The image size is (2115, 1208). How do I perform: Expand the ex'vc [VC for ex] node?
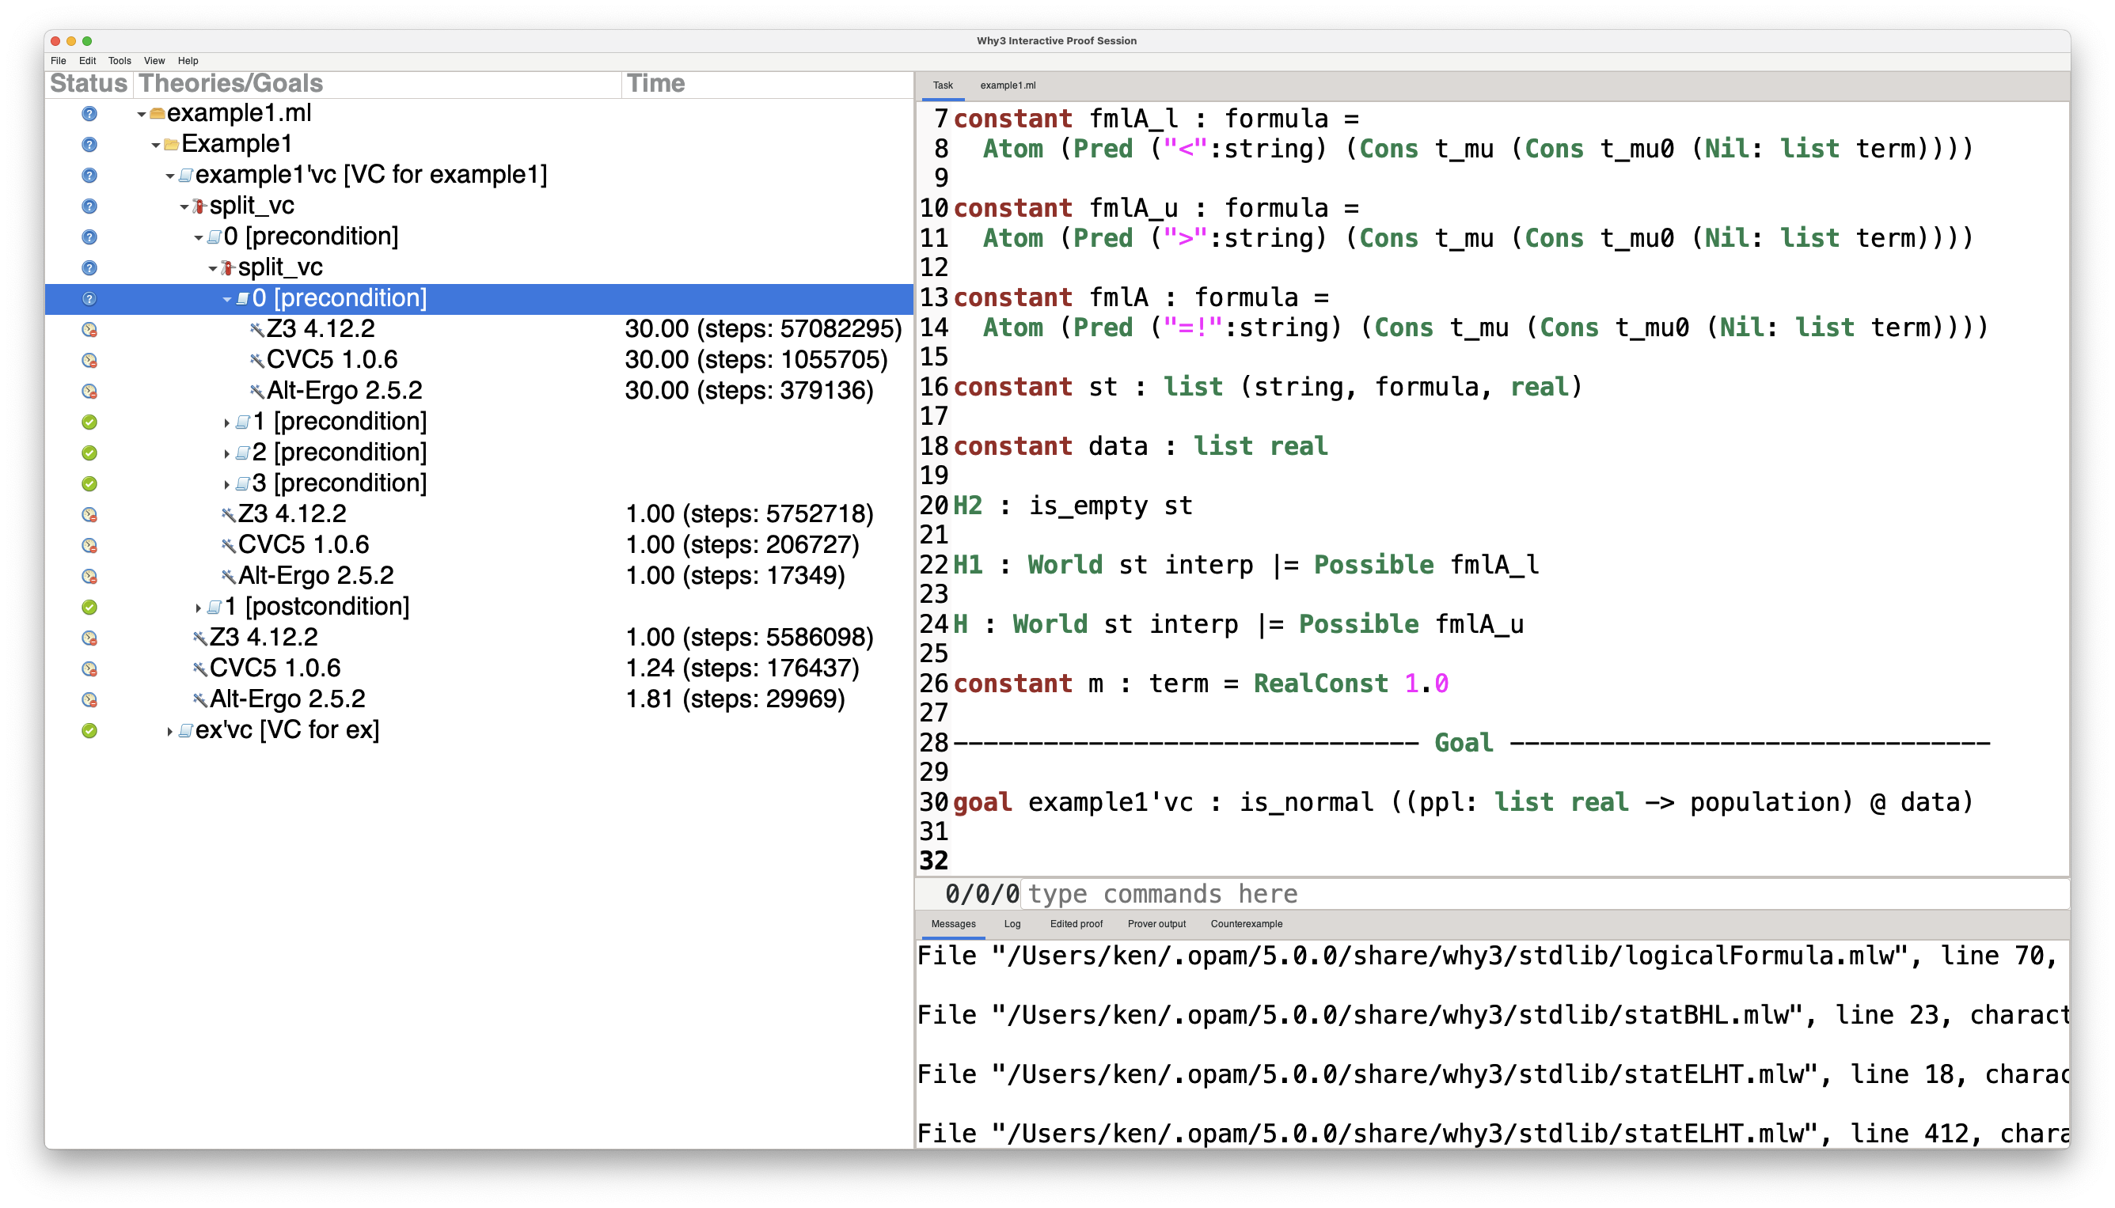pos(169,731)
